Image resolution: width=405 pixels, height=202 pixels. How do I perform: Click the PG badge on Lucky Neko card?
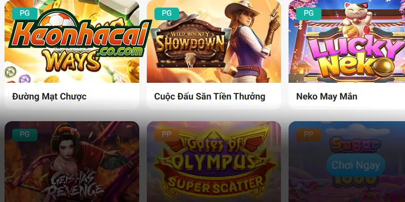click(309, 14)
